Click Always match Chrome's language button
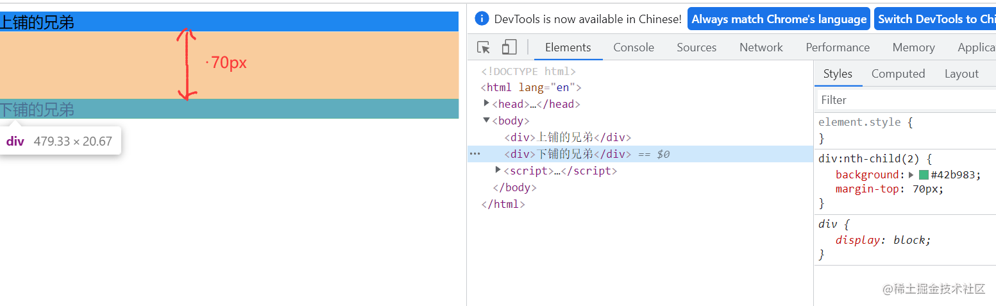Viewport: 996px width, 306px height. [x=779, y=19]
